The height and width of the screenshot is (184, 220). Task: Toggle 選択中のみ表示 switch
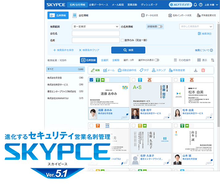pyautogui.click(x=157, y=60)
